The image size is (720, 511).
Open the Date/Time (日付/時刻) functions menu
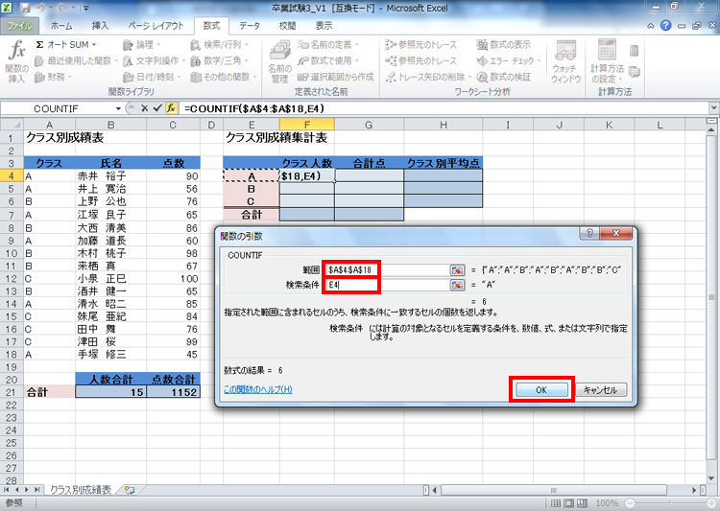152,77
